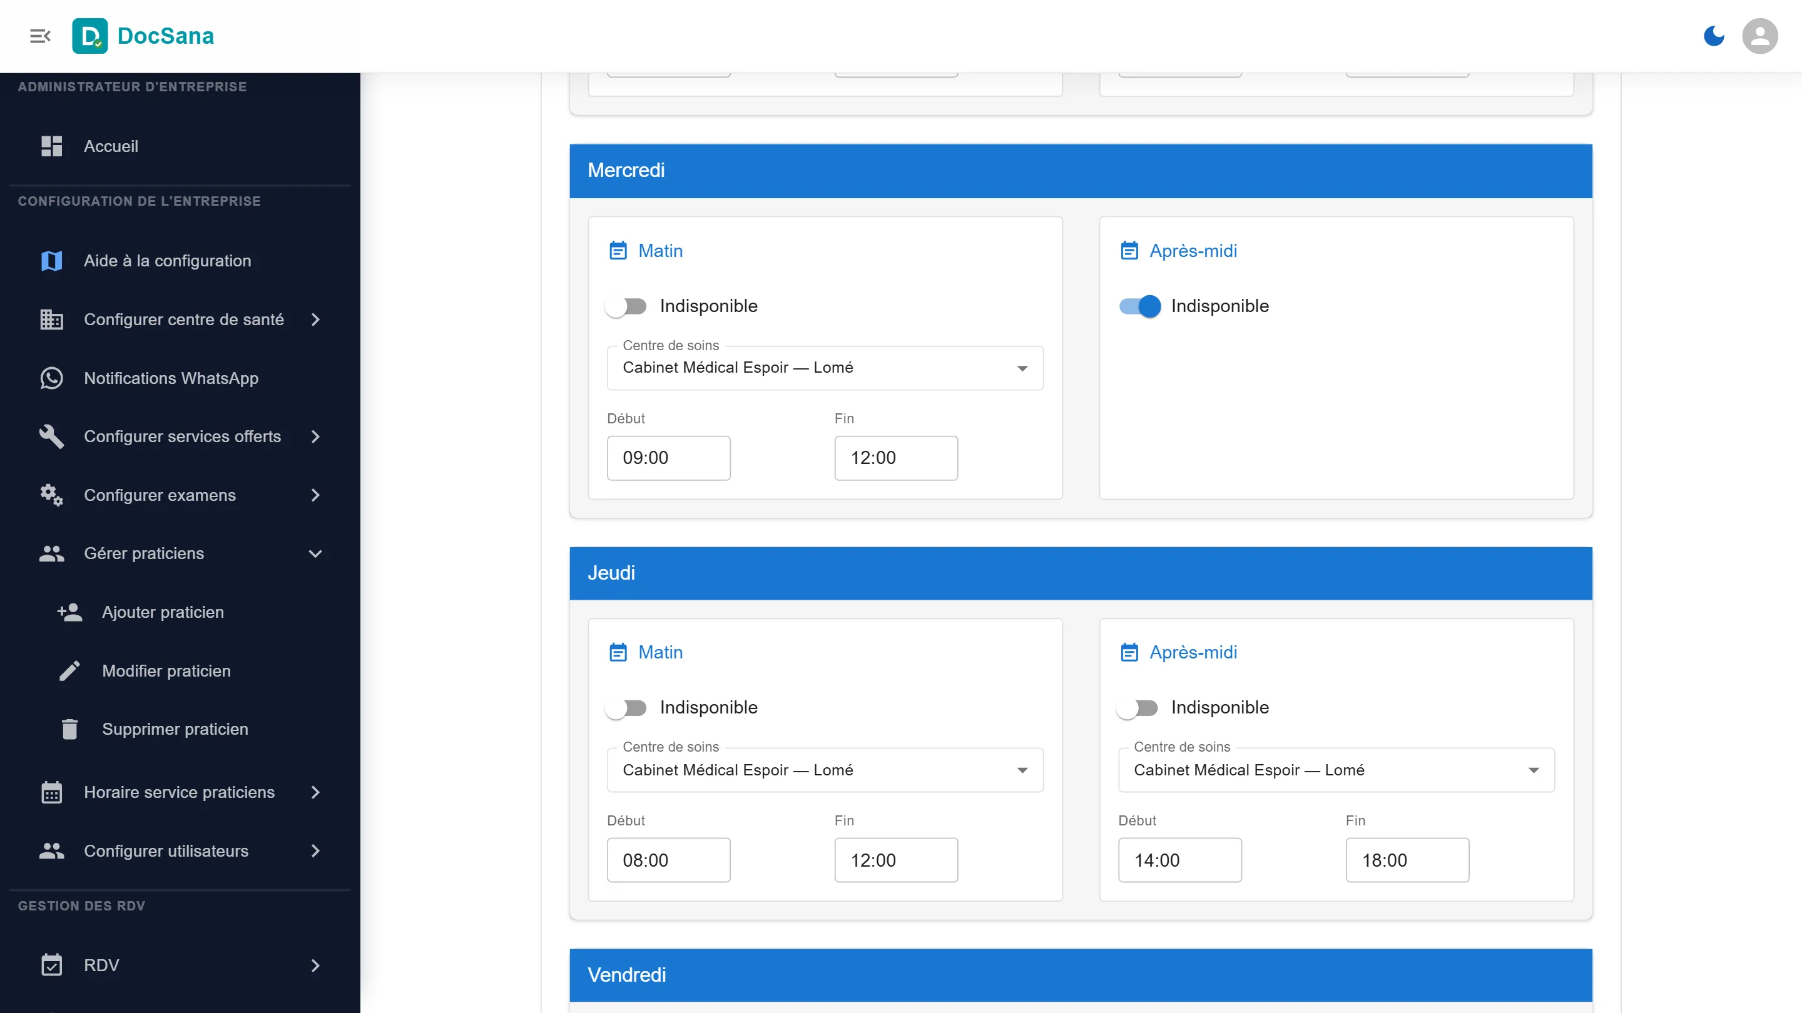The image size is (1802, 1013).
Task: Collapse the Gérer praticiens submenu chevron
Action: 315,553
